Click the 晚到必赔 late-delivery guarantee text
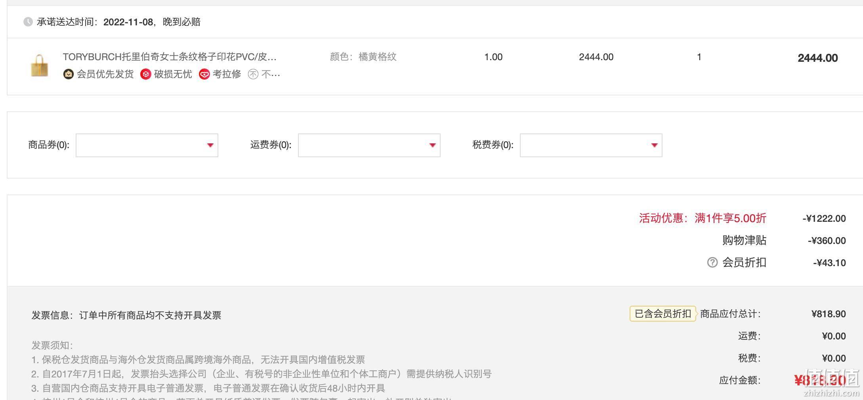Viewport: 863px width, 400px height. (181, 22)
